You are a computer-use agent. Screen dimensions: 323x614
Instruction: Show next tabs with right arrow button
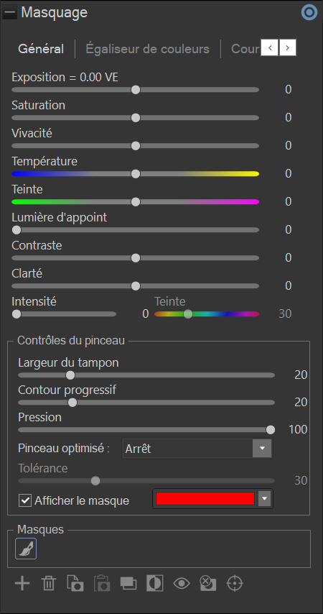tap(288, 48)
